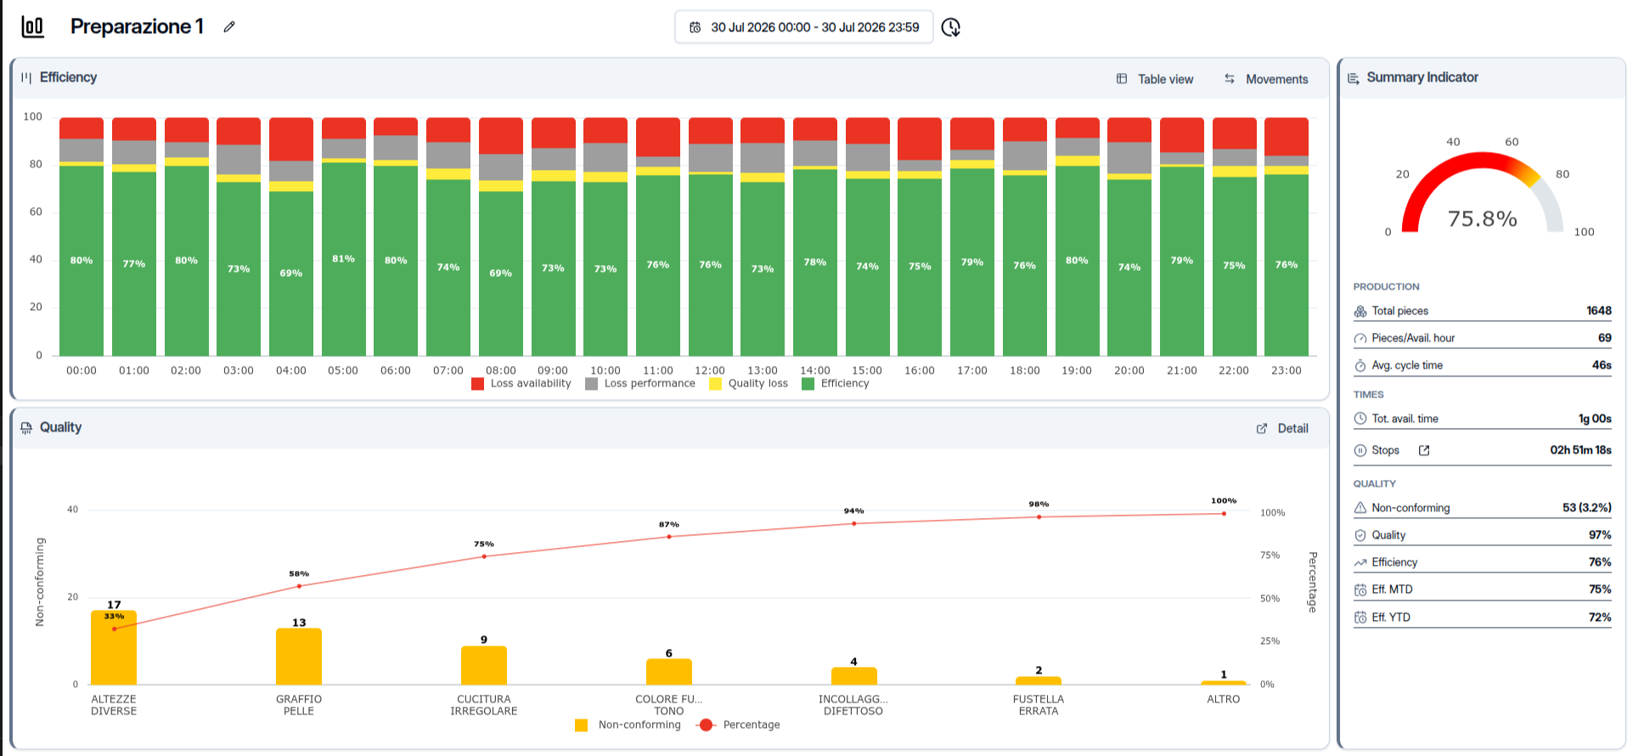Click the Total pieces value 1648
The height and width of the screenshot is (756, 1633).
(1599, 311)
